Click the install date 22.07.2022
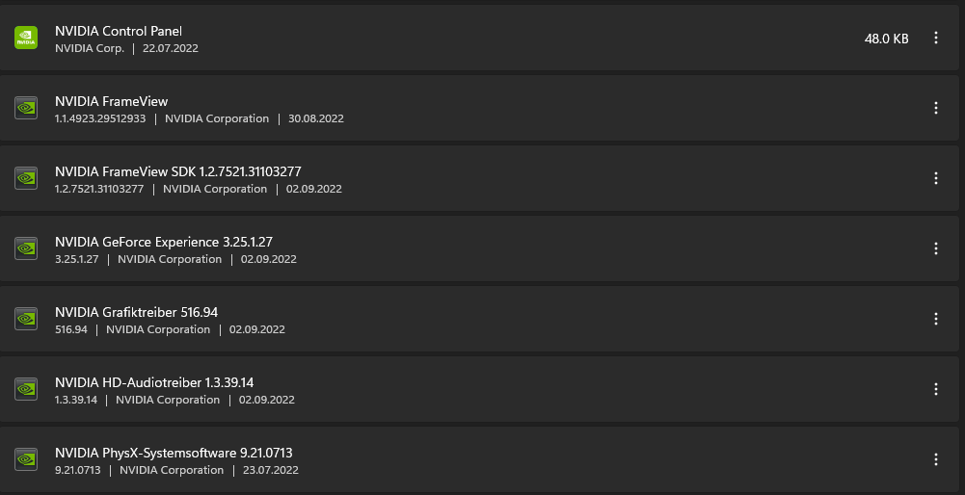 coord(171,48)
